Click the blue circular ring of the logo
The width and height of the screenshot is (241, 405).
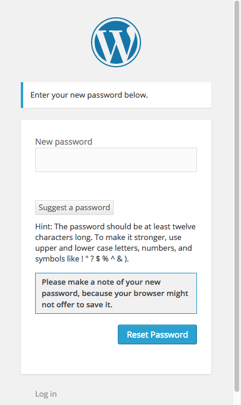point(116,19)
